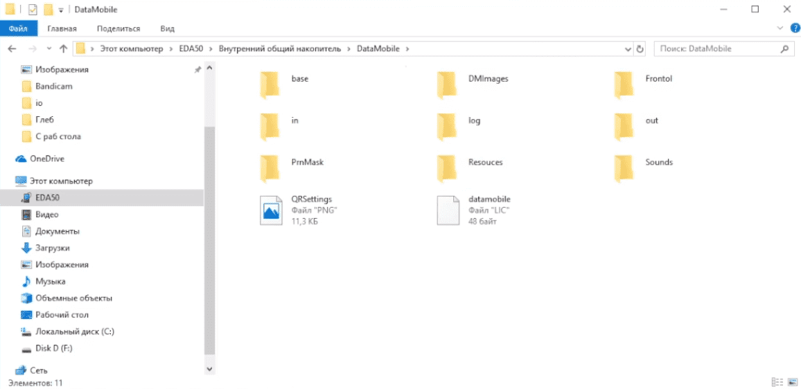Refresh the current folder view
Image resolution: width=801 pixels, height=389 pixels.
[x=640, y=49]
